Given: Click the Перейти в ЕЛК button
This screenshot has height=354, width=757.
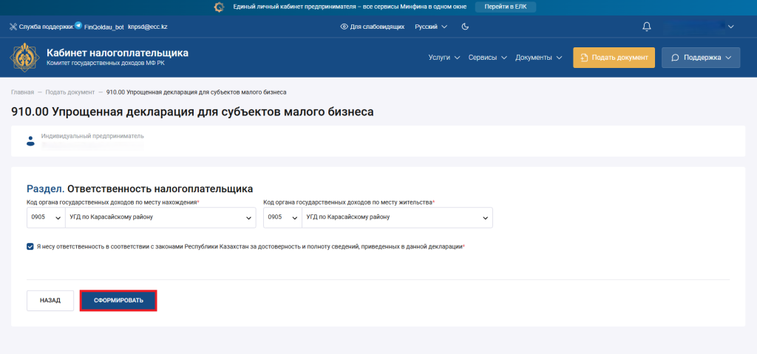Looking at the screenshot, I should 506,7.
